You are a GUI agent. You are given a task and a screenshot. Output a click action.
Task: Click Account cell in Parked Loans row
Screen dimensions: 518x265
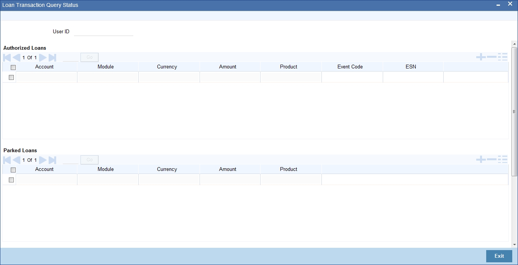click(x=47, y=179)
